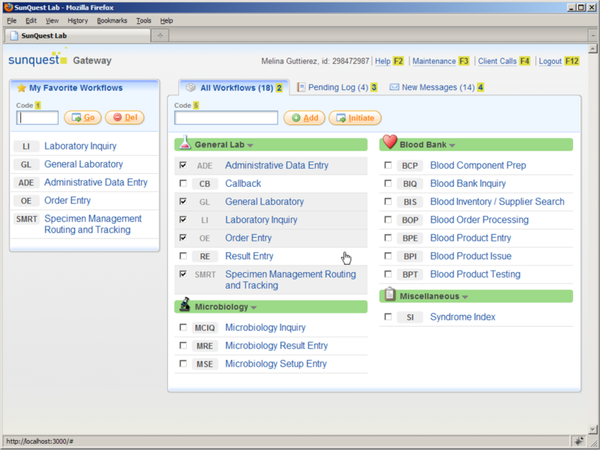Collapse the Blood Bank section arrow
This screenshot has height=450, width=600.
(452, 145)
